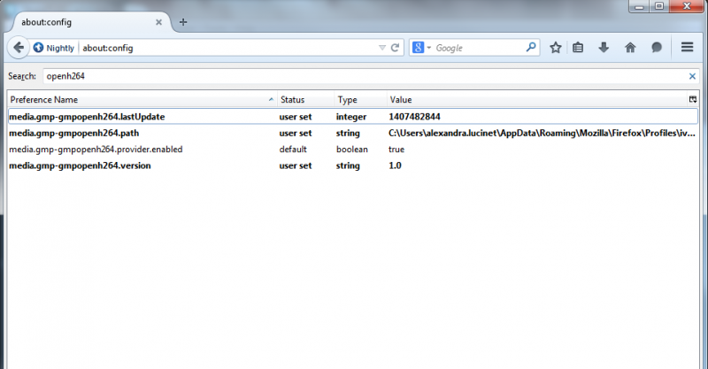Click the version value 1.0
Image resolution: width=708 pixels, height=369 pixels.
coord(395,165)
